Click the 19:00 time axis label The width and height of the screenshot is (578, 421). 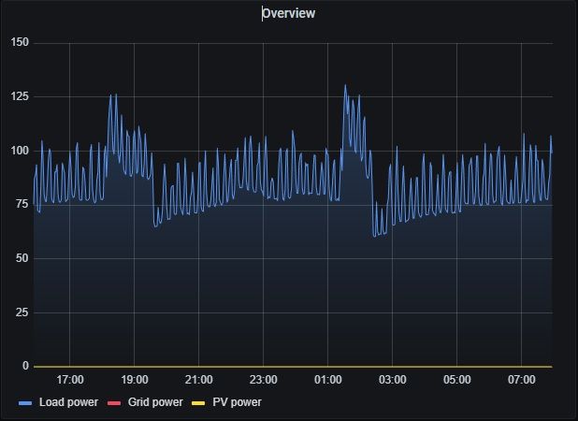[135, 379]
